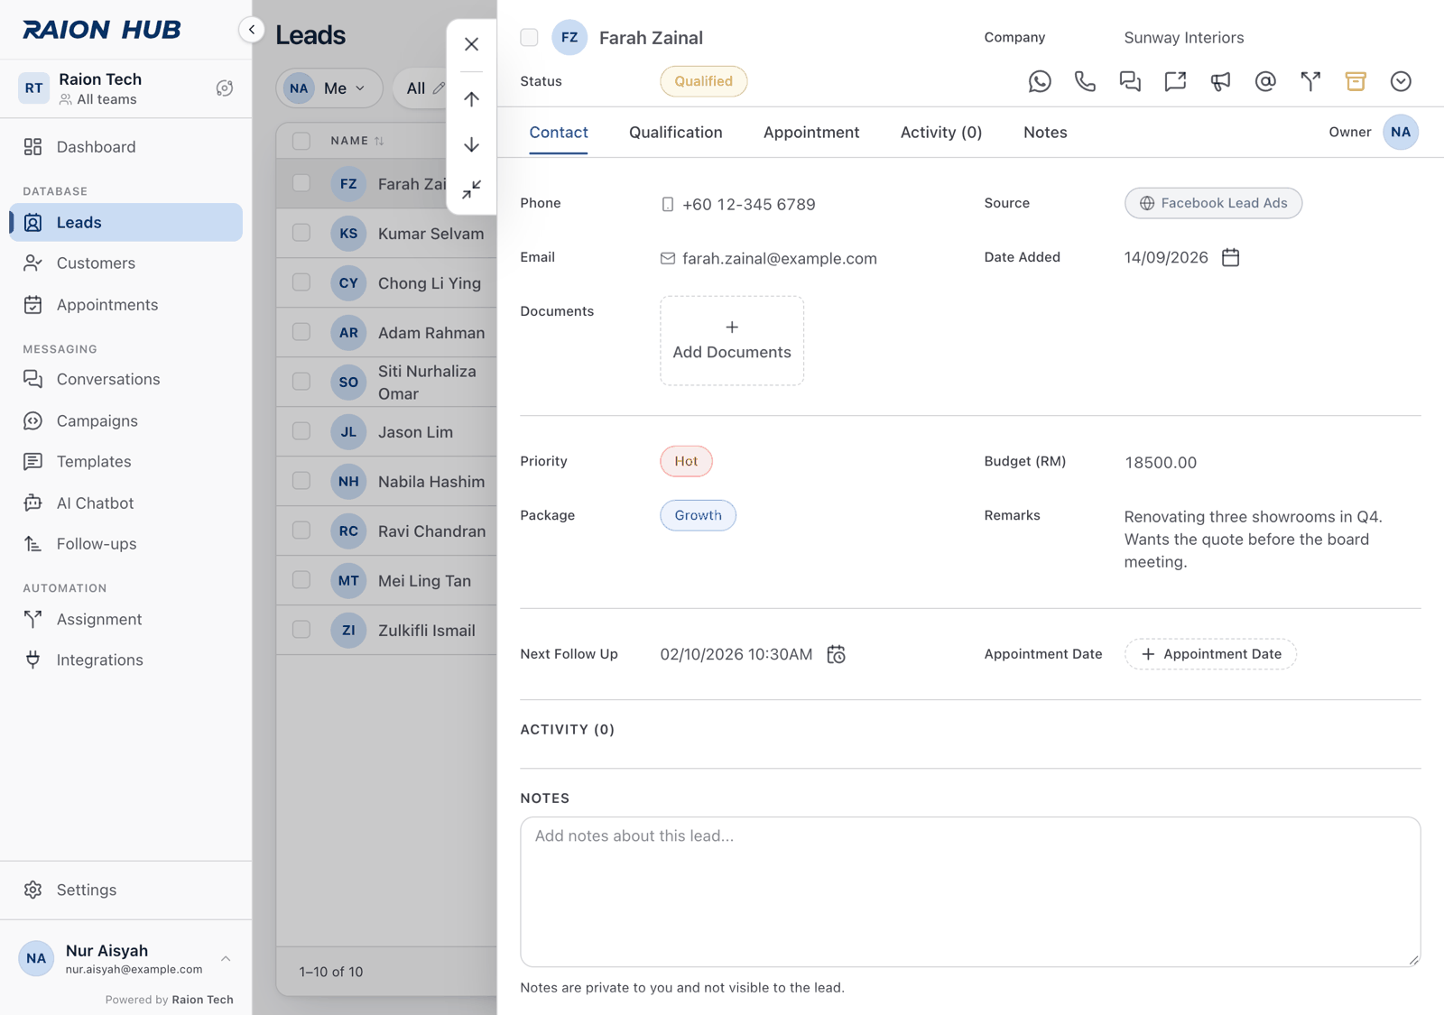Click the megaphone campaign icon
Viewport: 1444px width, 1015px height.
coord(1220,81)
